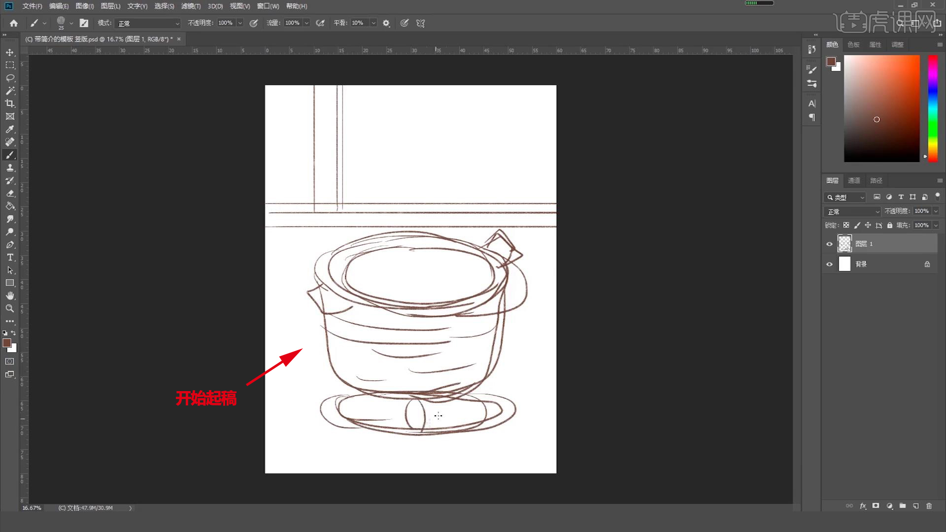Add a layer mask
The height and width of the screenshot is (532, 946).
[876, 506]
